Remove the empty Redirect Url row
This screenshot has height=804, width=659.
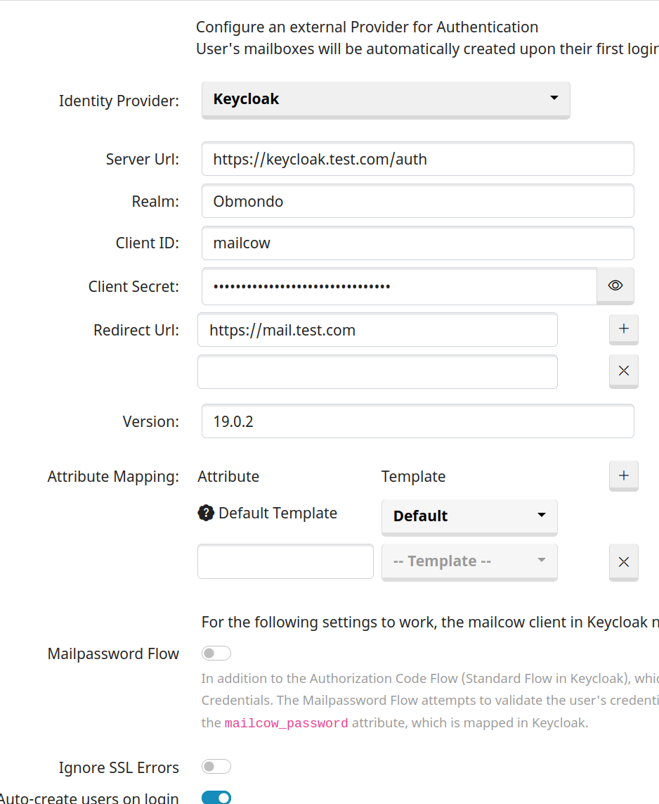[623, 371]
